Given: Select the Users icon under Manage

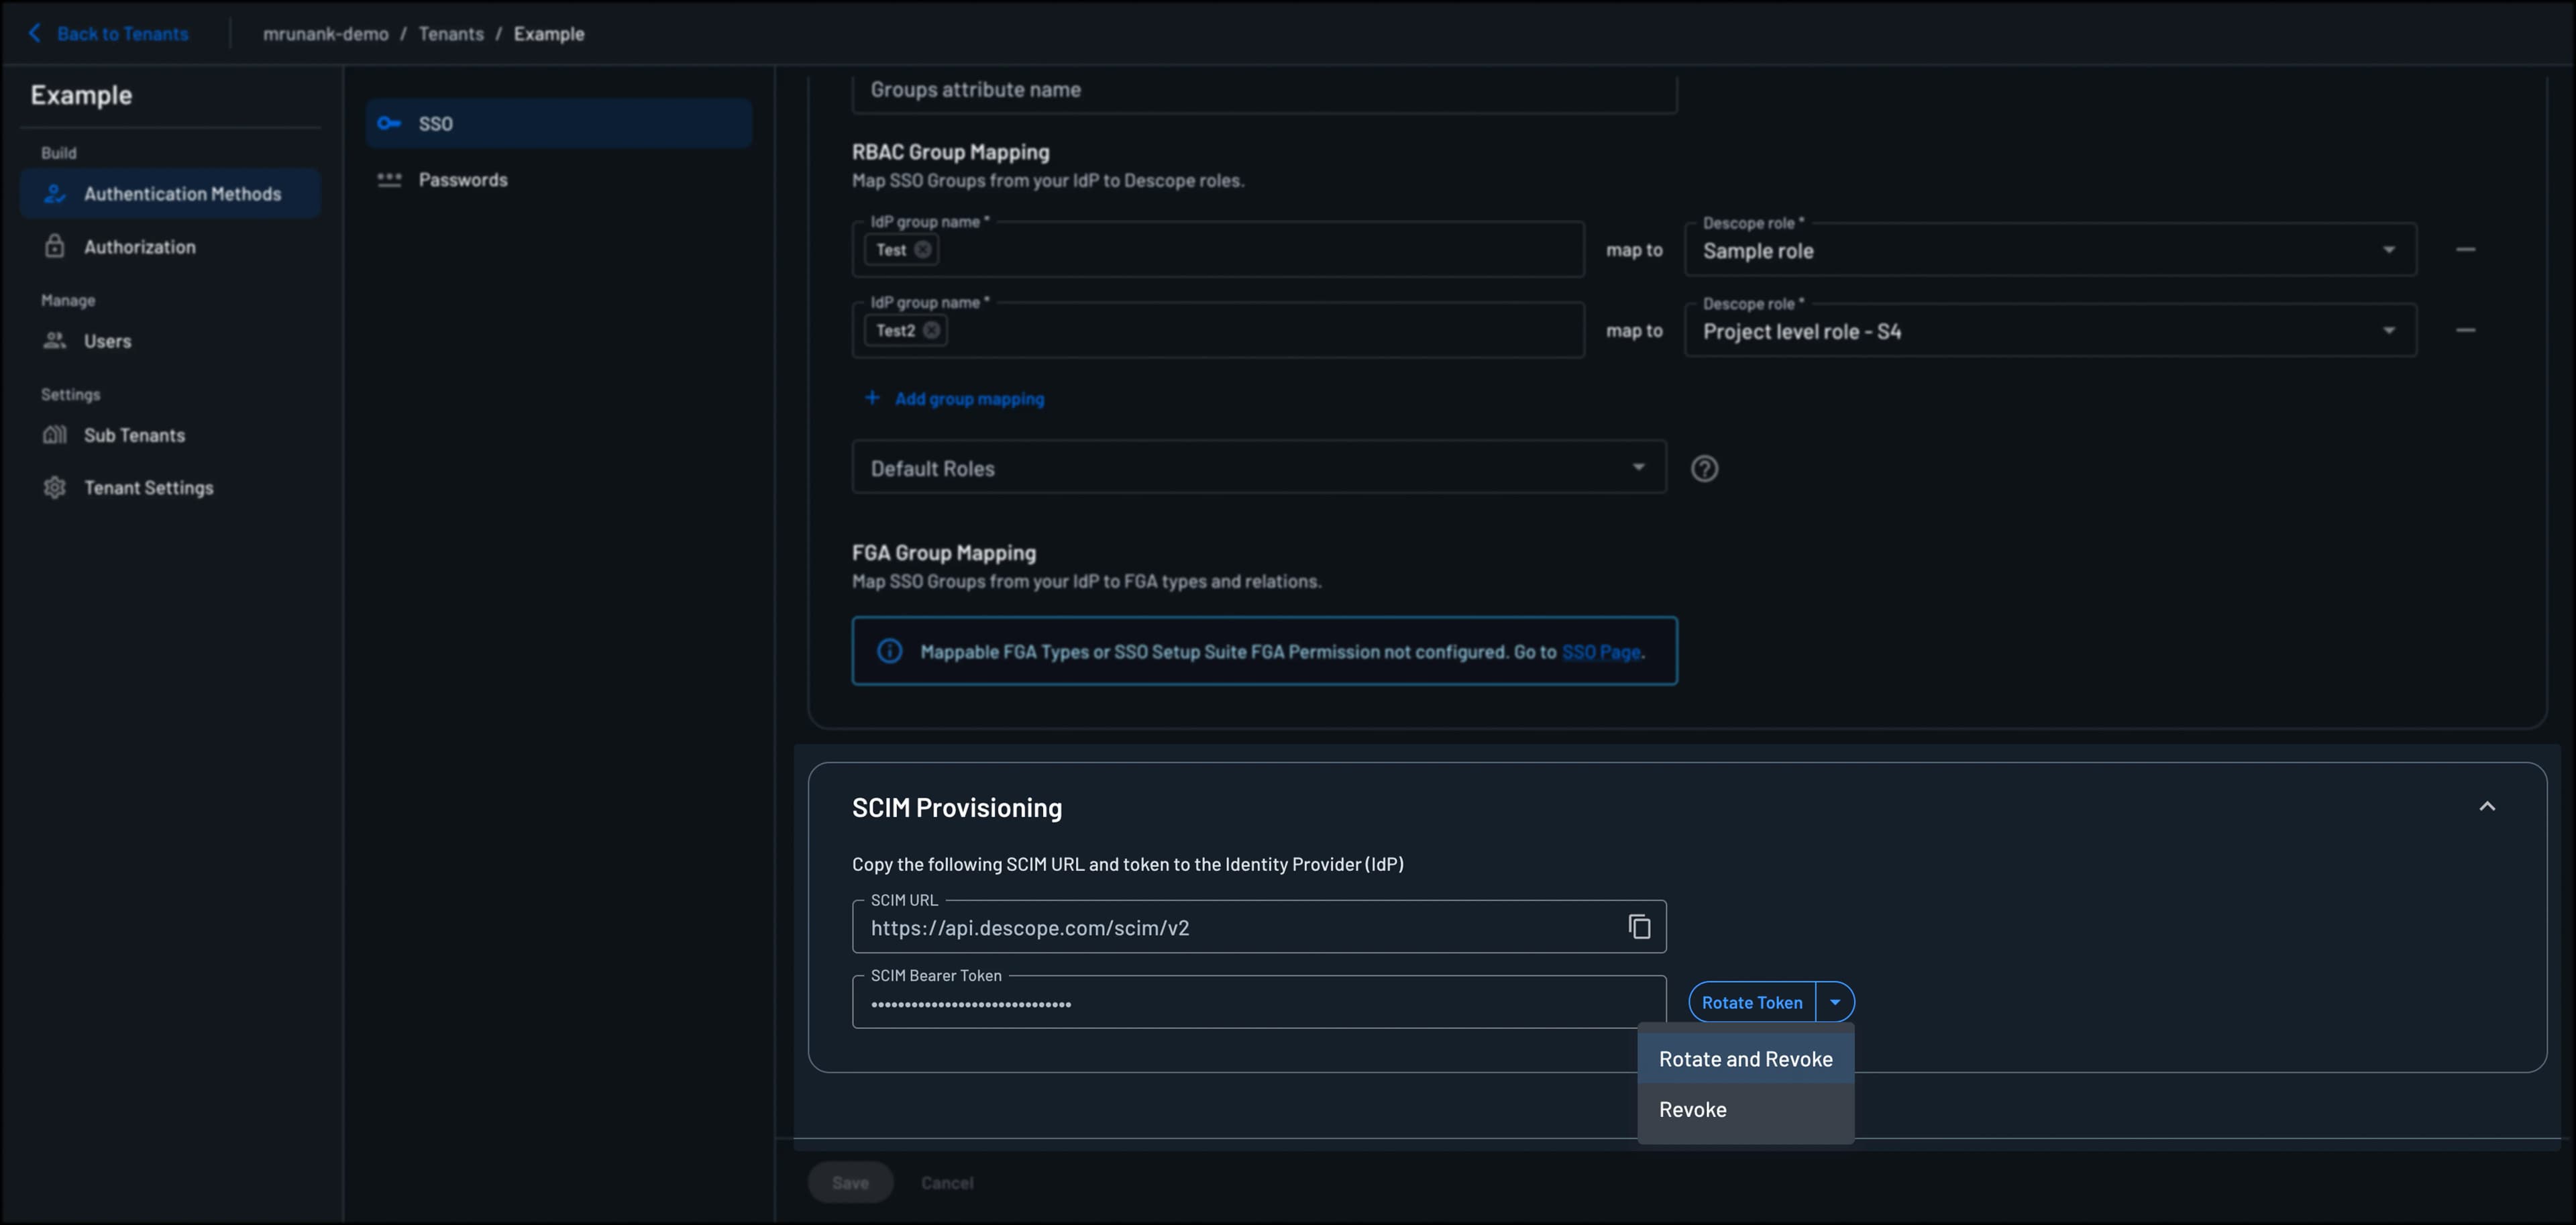Looking at the screenshot, I should (x=55, y=340).
